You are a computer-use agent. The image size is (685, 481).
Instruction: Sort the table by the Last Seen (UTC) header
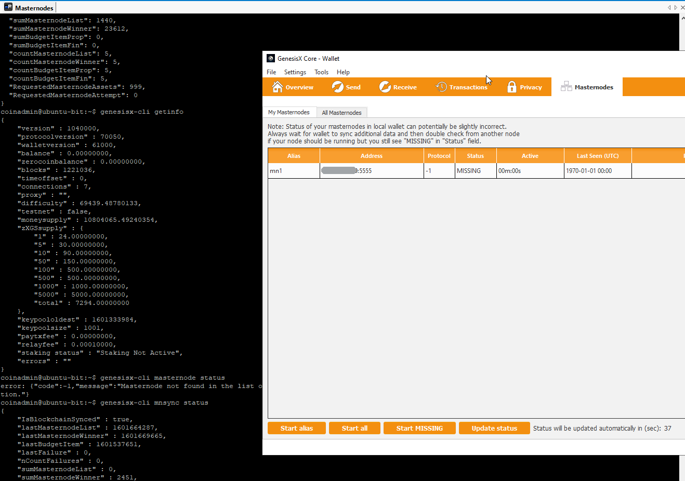pyautogui.click(x=598, y=156)
